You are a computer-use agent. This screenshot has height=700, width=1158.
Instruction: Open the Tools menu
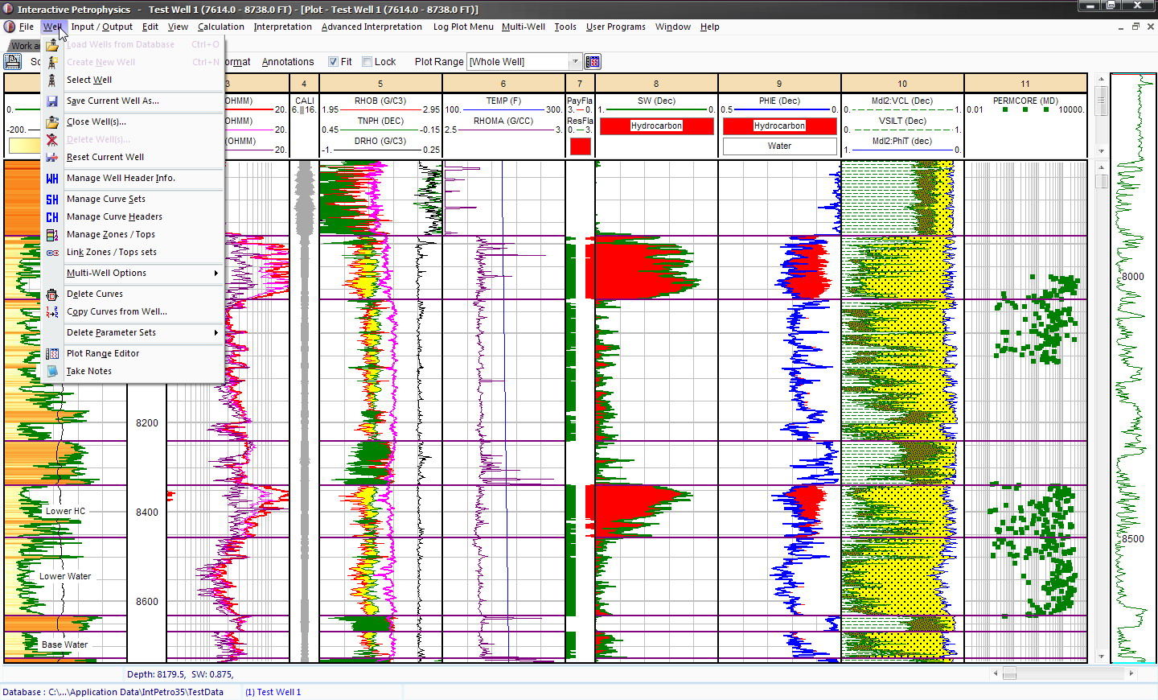pos(565,27)
